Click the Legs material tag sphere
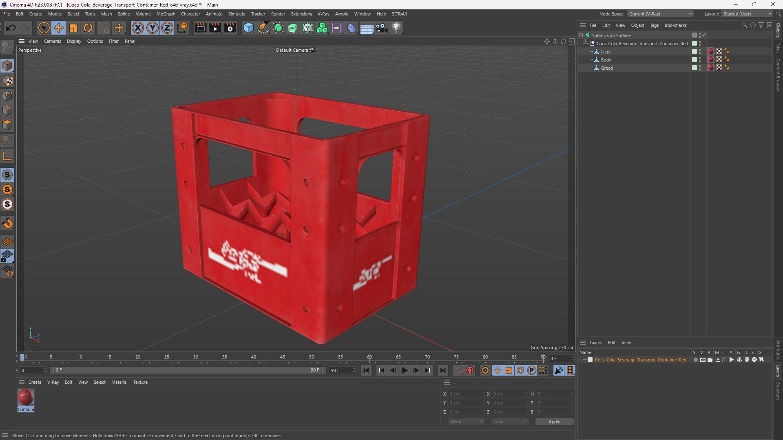This screenshot has height=440, width=783. [711, 51]
